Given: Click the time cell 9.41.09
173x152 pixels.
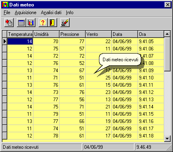Looking at the screenshot, I should tap(151, 71).
